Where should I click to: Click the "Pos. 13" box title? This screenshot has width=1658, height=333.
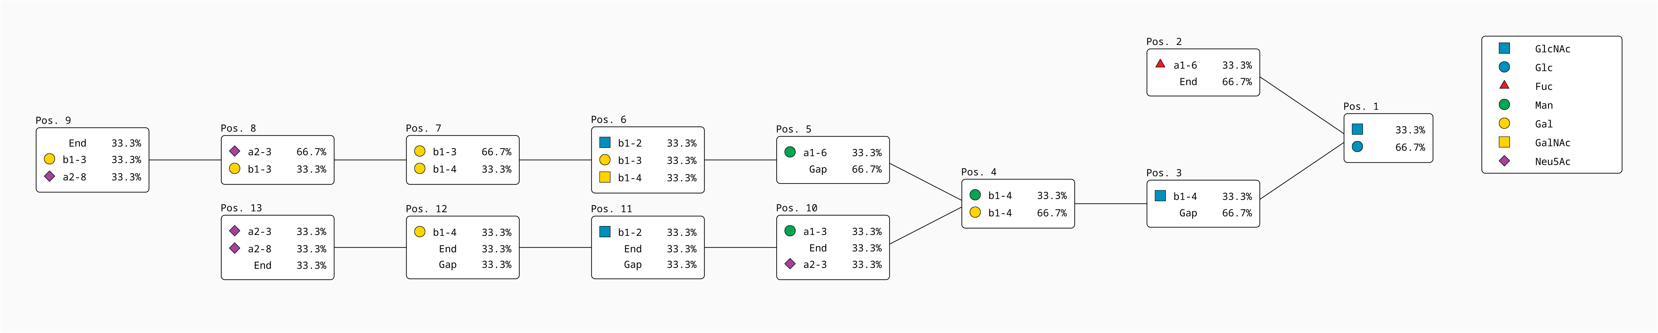[x=241, y=208]
